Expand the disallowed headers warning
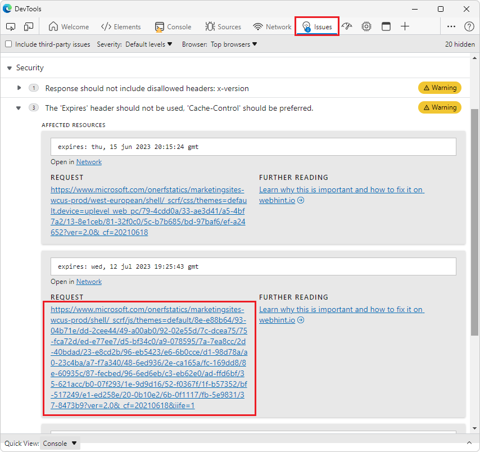Image resolution: width=480 pixels, height=452 pixels. [x=19, y=88]
